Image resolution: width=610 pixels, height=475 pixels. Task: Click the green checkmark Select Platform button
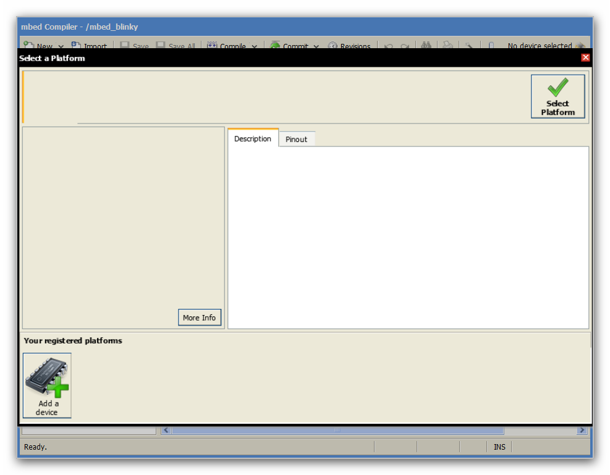pos(557,96)
